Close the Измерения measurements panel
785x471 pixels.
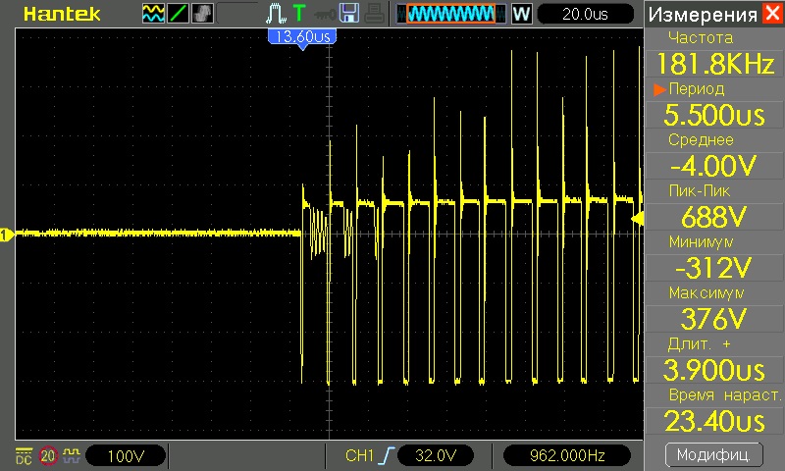[x=772, y=13]
